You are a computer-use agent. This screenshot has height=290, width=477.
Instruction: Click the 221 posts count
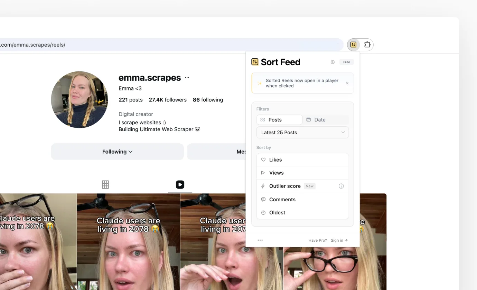(x=131, y=100)
